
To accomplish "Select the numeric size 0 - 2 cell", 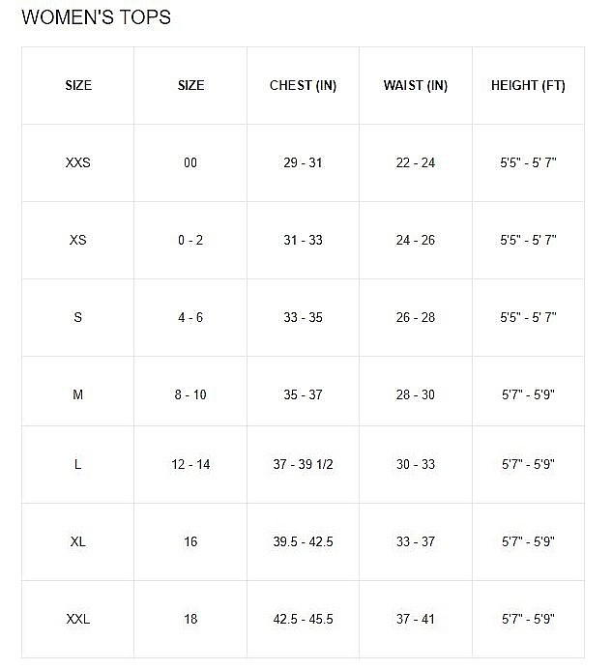I will click(190, 240).
